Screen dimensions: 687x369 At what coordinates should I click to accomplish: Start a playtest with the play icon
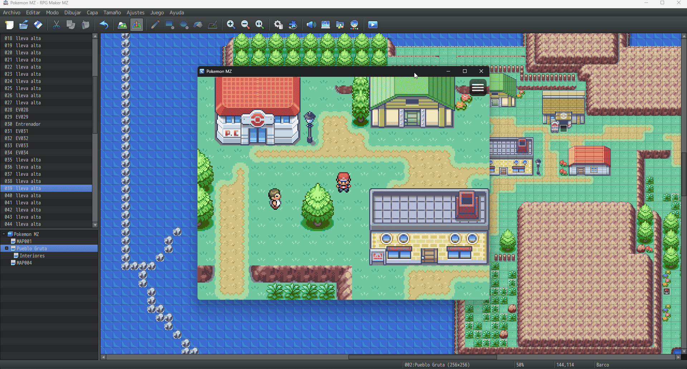pos(373,25)
